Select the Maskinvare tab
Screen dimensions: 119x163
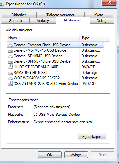coord(73,20)
